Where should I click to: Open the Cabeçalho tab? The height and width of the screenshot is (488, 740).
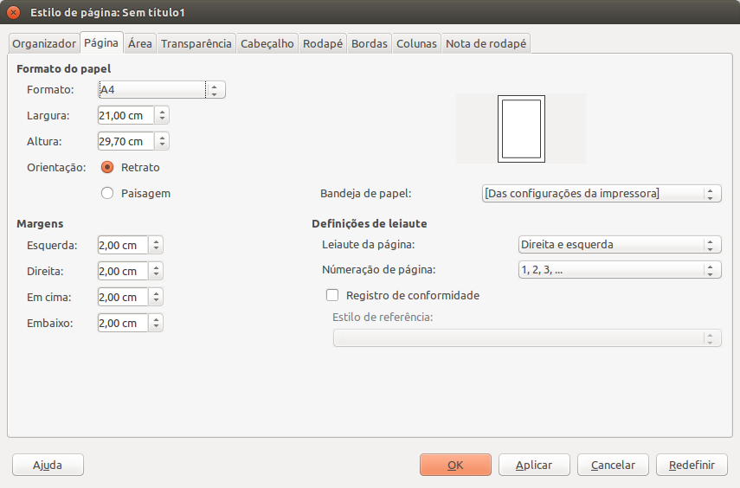pyautogui.click(x=267, y=43)
